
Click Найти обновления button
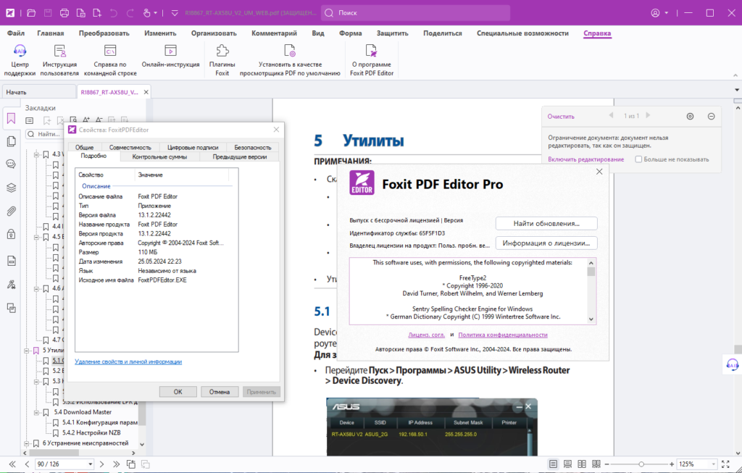(546, 223)
